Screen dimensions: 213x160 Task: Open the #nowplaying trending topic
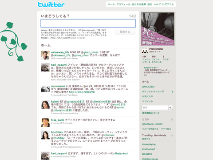149,144
